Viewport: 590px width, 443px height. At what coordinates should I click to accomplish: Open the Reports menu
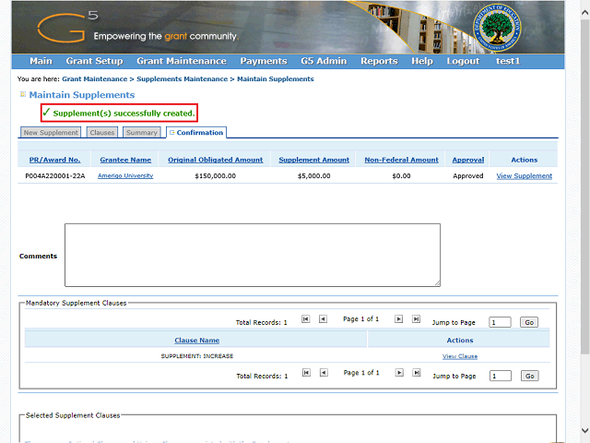[x=379, y=61]
